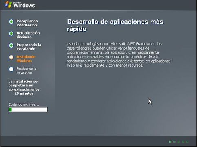Click the orange Instalando Windows label
This screenshot has width=197, height=147.
(26, 59)
